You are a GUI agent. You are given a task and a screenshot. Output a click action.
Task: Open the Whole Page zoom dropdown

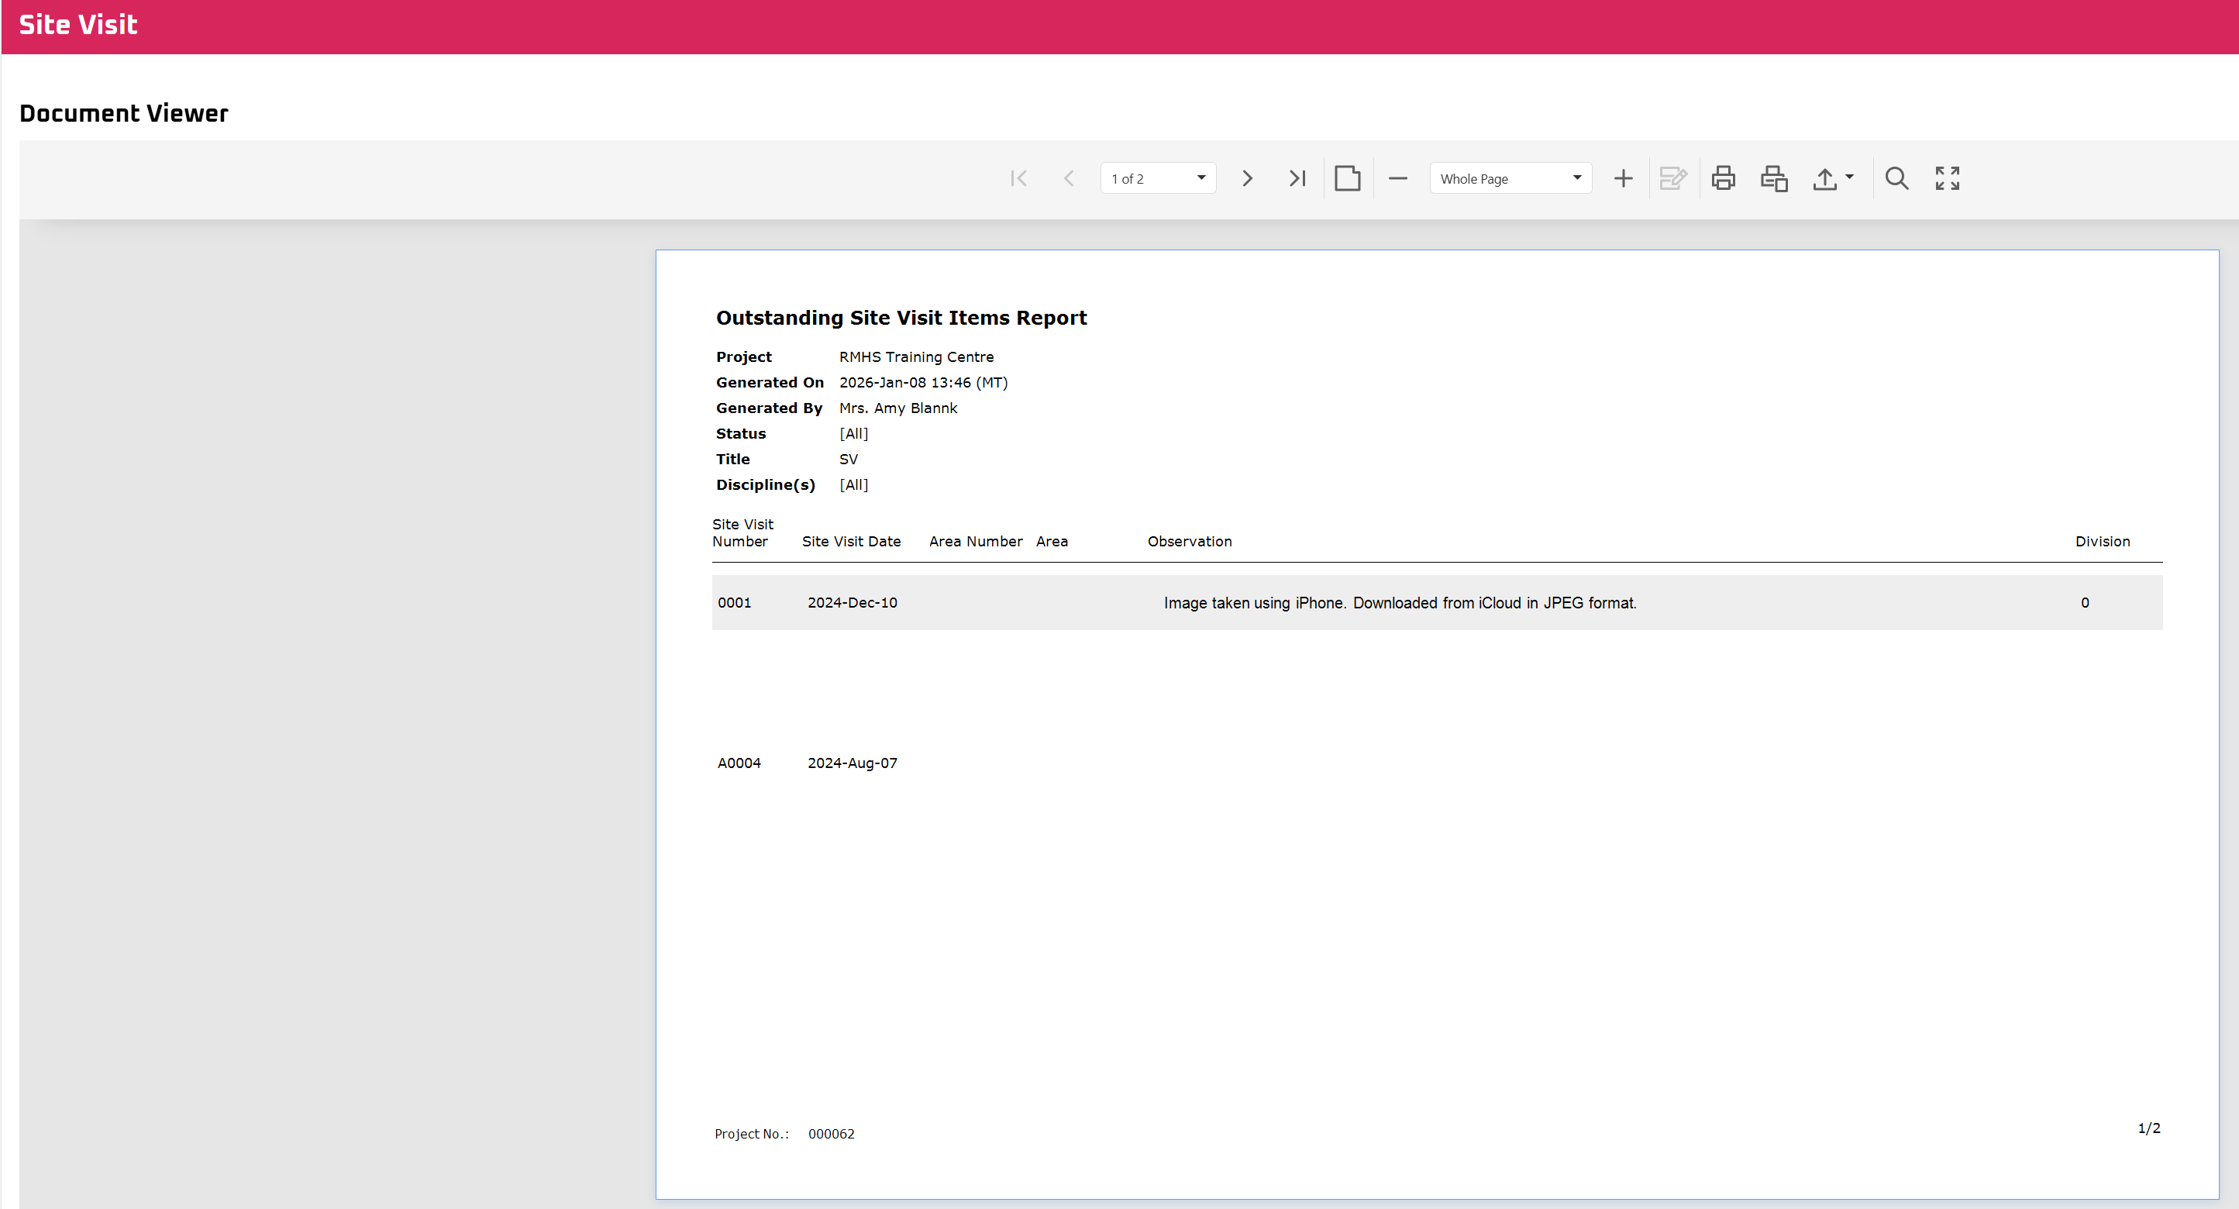point(1510,178)
